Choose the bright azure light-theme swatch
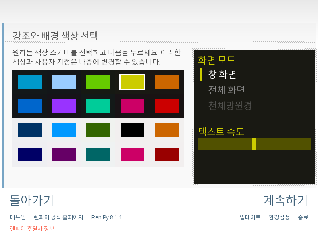The width and height of the screenshot is (318, 234). 64,130
